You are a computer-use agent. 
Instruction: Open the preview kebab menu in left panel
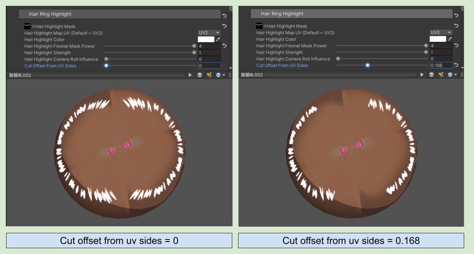click(230, 75)
